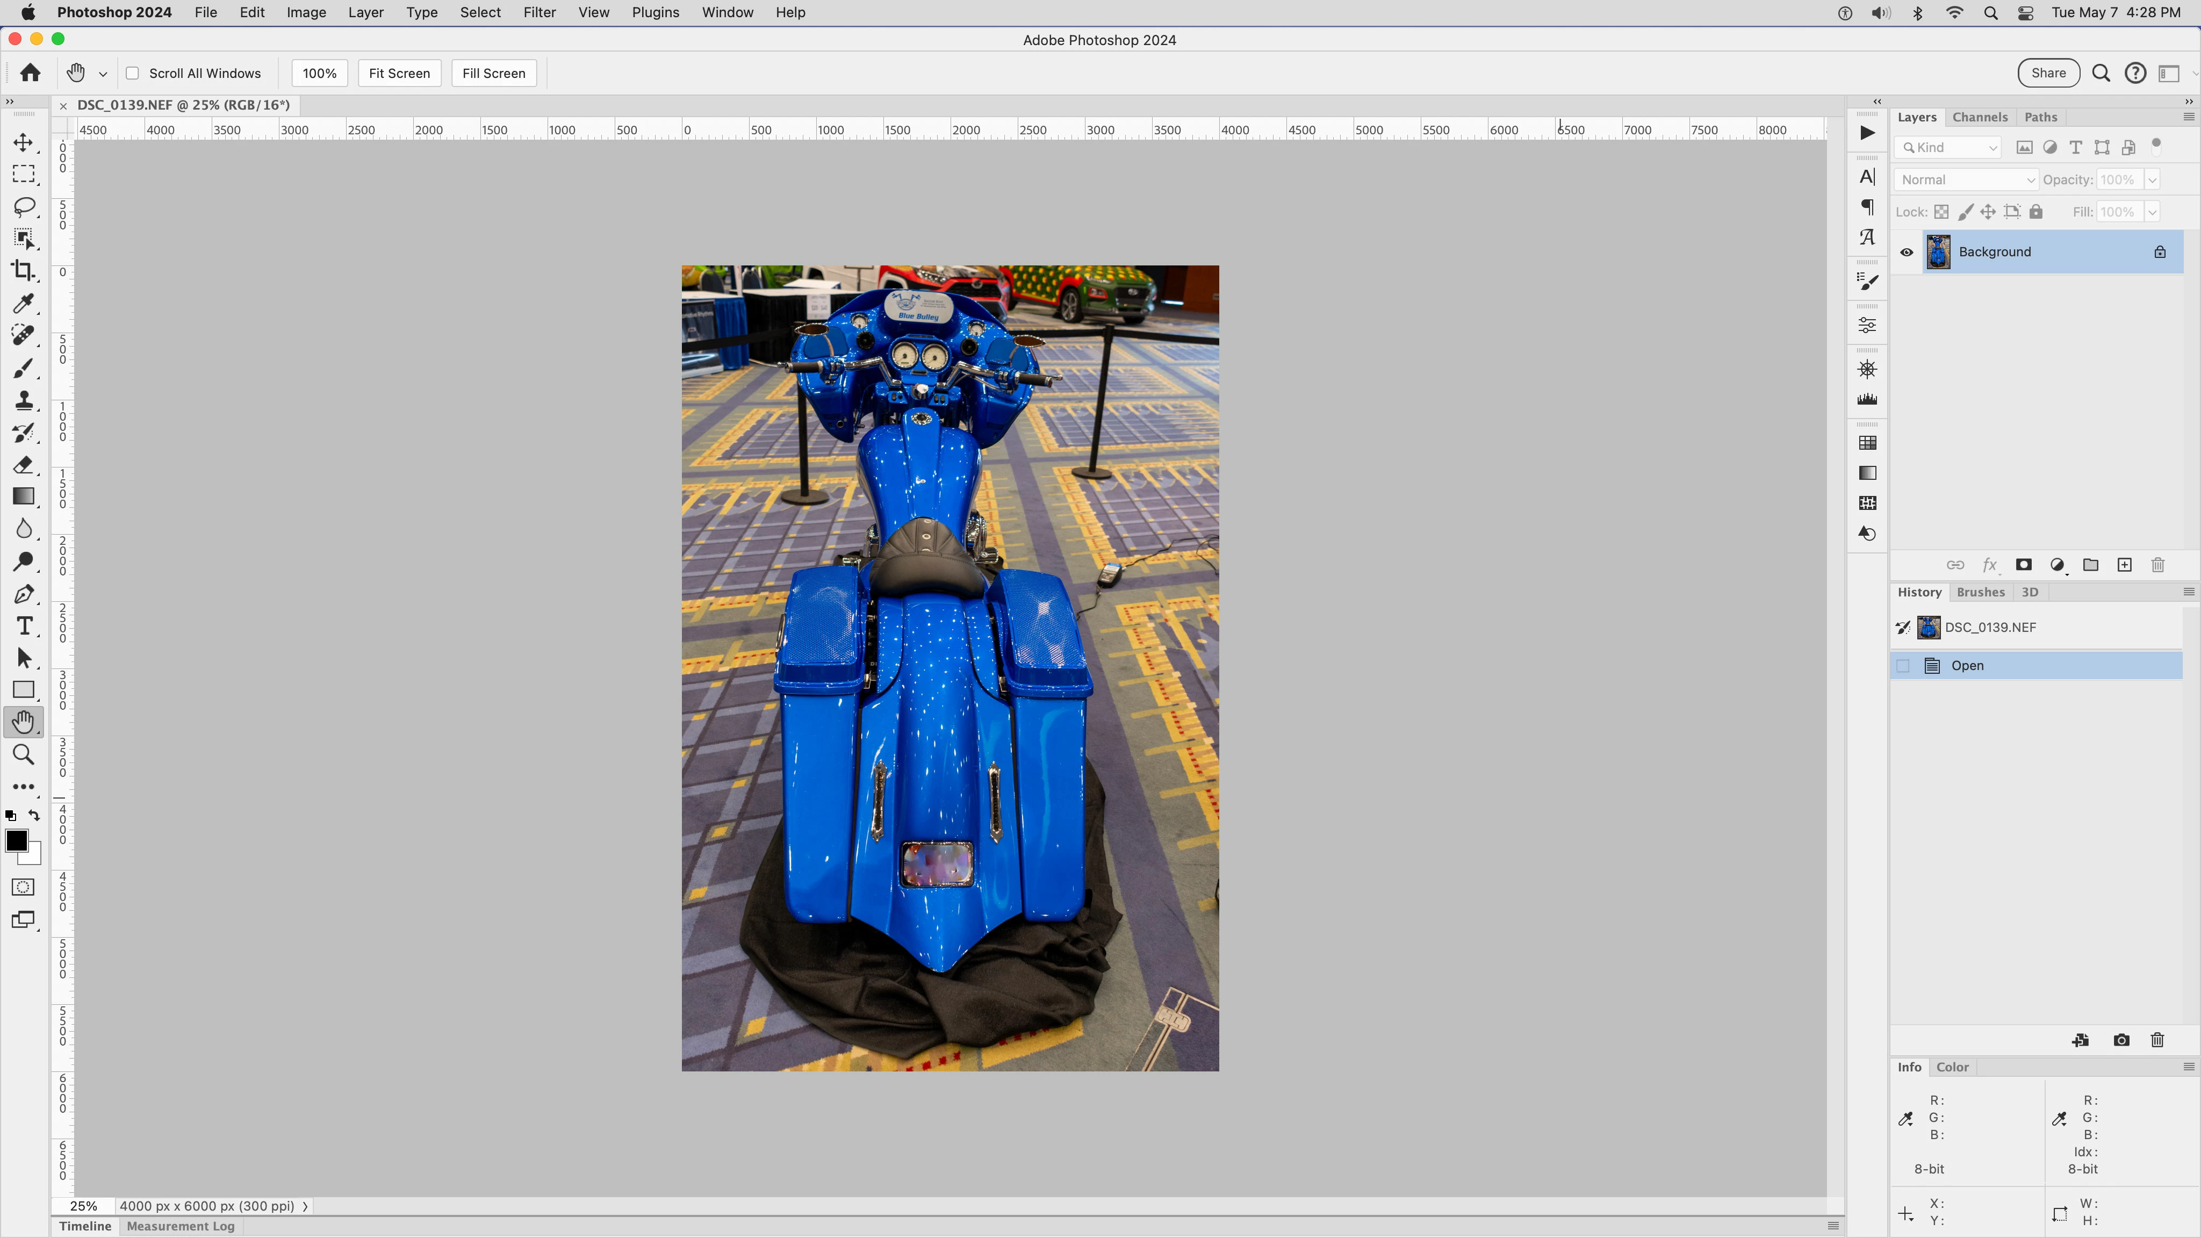Open the blend mode Normal dropdown
The width and height of the screenshot is (2201, 1238).
coord(1966,179)
